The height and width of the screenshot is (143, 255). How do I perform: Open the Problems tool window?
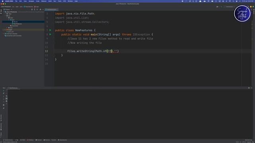[x=30, y=140]
